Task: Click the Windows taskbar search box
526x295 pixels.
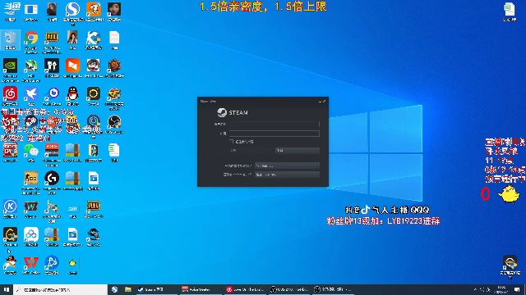Action: pos(60,289)
